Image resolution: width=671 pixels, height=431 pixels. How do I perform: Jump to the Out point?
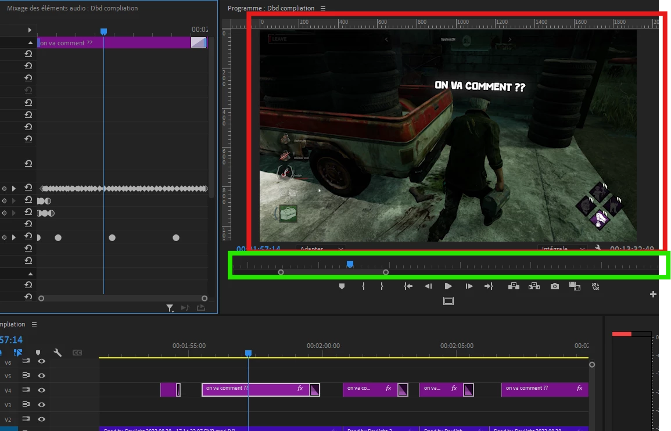tap(489, 286)
